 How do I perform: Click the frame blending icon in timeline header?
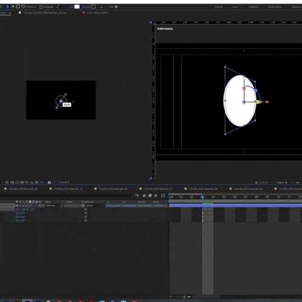click(x=150, y=196)
